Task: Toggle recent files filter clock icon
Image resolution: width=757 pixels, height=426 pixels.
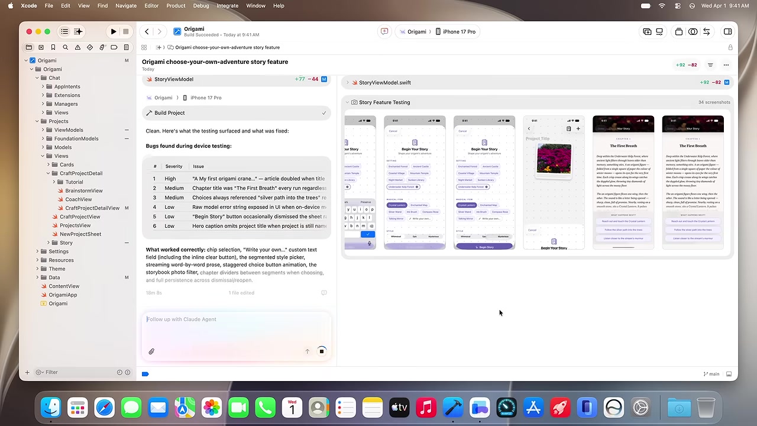Action: tap(119, 372)
